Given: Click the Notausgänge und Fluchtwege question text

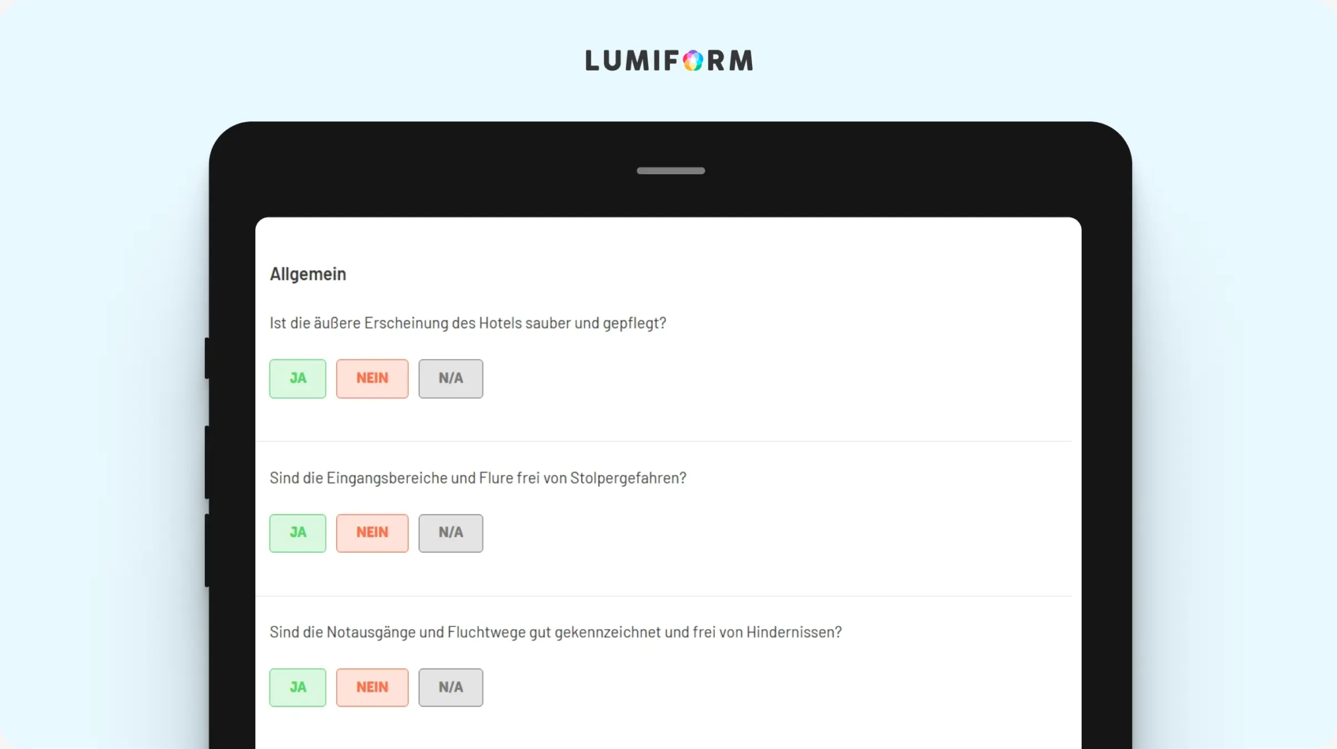Looking at the screenshot, I should tap(556, 632).
